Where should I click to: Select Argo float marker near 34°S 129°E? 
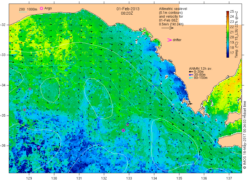coord(30,89)
